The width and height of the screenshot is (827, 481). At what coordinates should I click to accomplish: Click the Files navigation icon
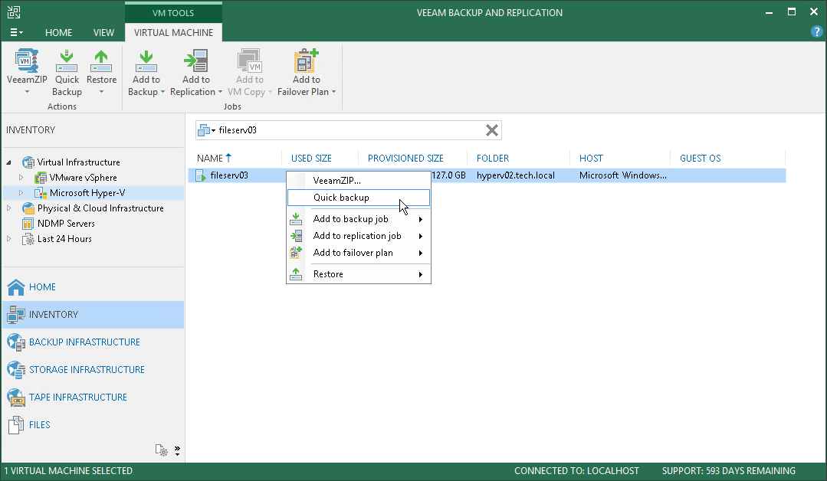pos(16,424)
